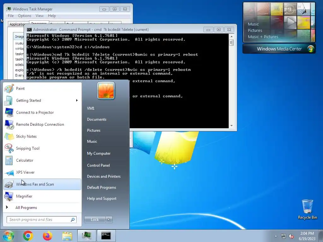323x242 pixels.
Task: Open Windows Explorer from taskbar
Action: (67, 236)
